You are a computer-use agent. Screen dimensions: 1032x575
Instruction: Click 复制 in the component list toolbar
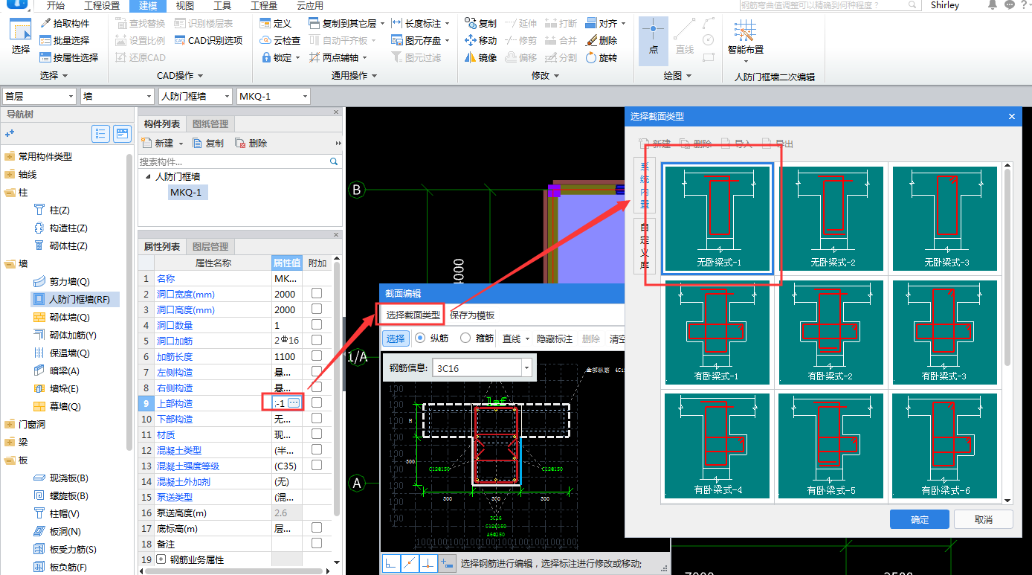click(x=208, y=143)
